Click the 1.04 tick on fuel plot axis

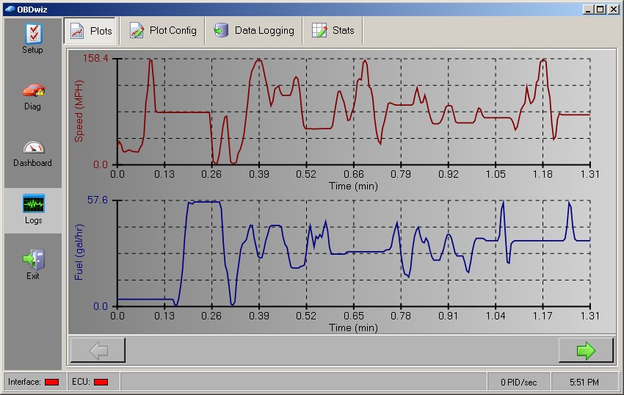[496, 316]
